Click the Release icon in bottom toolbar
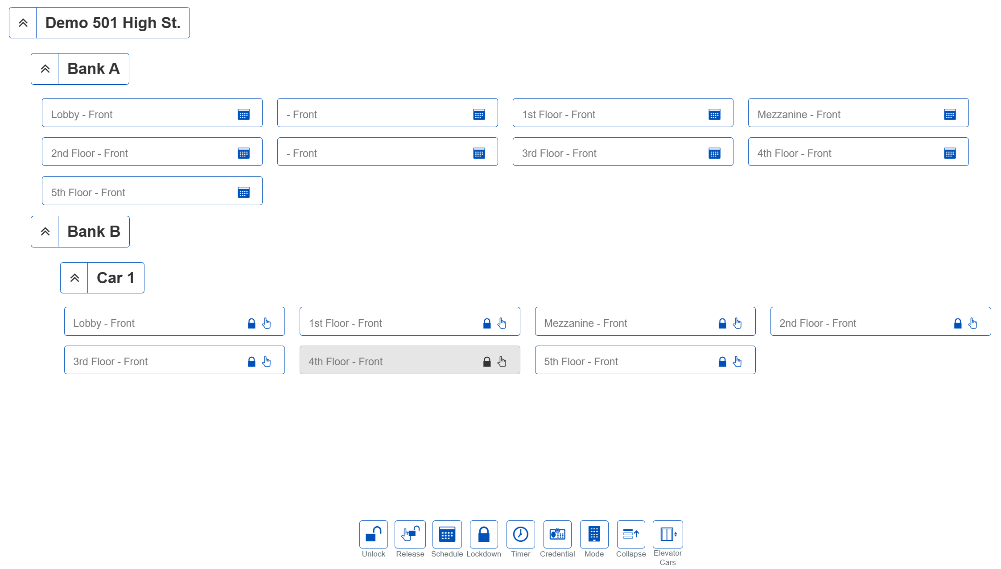The height and width of the screenshot is (569, 1001). [x=410, y=534]
